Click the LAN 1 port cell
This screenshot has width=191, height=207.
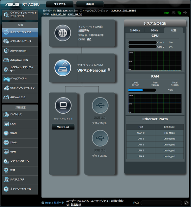coord(141,139)
